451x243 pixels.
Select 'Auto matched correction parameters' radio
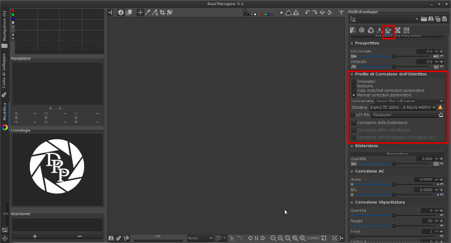pos(353,91)
